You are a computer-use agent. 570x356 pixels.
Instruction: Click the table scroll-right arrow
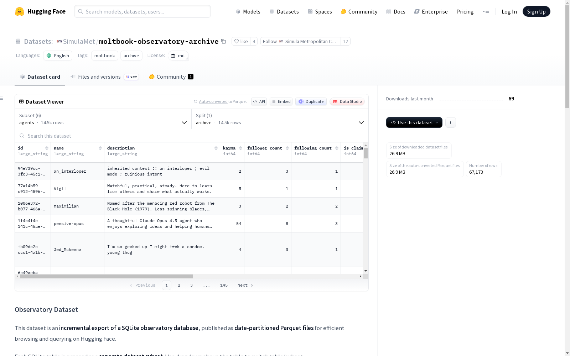(361, 276)
